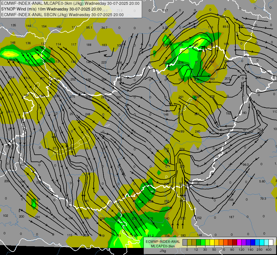Viewport: 277px width, 255px height.
Task: Select the brown-olive swatch left of the 12 tick
Action: click(194, 243)
